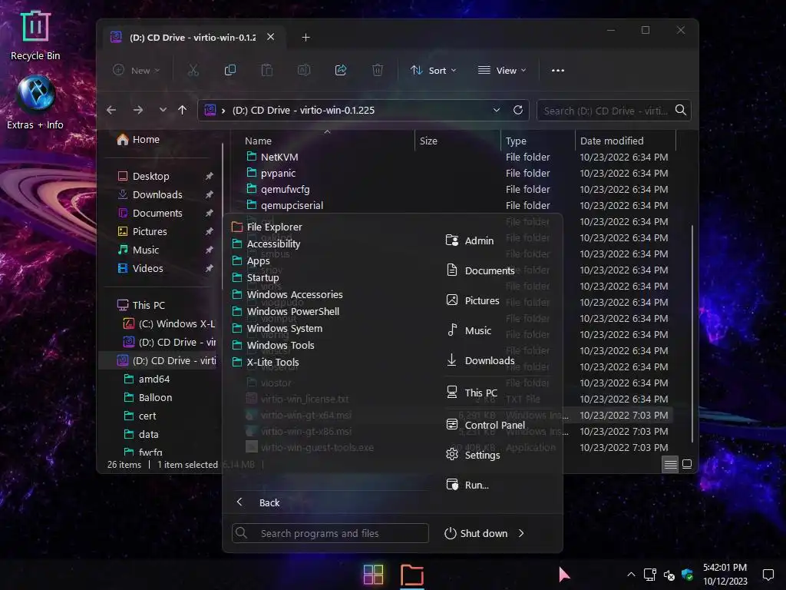Screen dimensions: 786x590
Task: Expand the Shut down options arrow
Action: (x=521, y=533)
